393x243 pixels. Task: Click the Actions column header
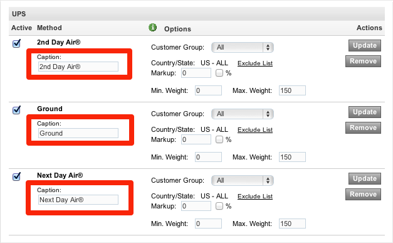[x=369, y=28]
